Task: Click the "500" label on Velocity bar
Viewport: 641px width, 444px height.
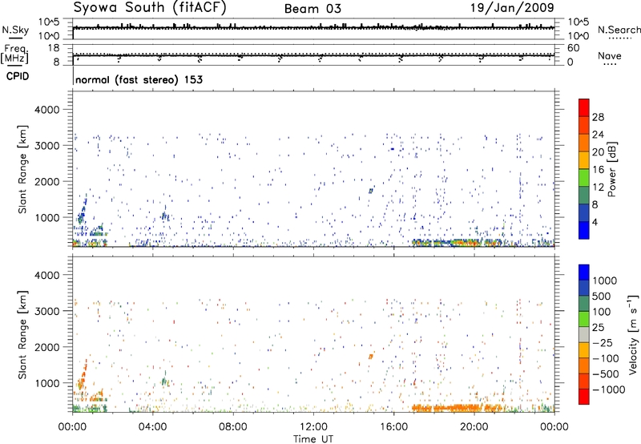Action: point(602,297)
